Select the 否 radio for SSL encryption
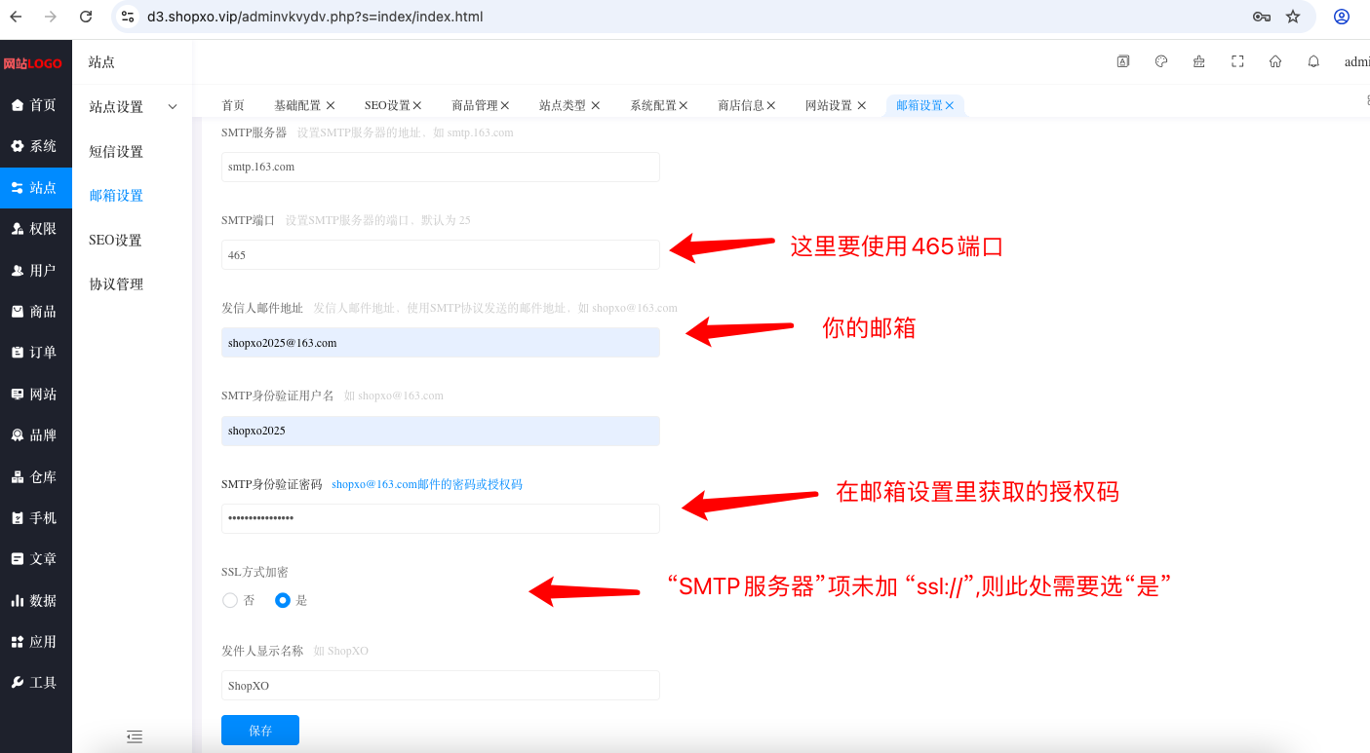Screen dimensions: 1370x753 230,600
